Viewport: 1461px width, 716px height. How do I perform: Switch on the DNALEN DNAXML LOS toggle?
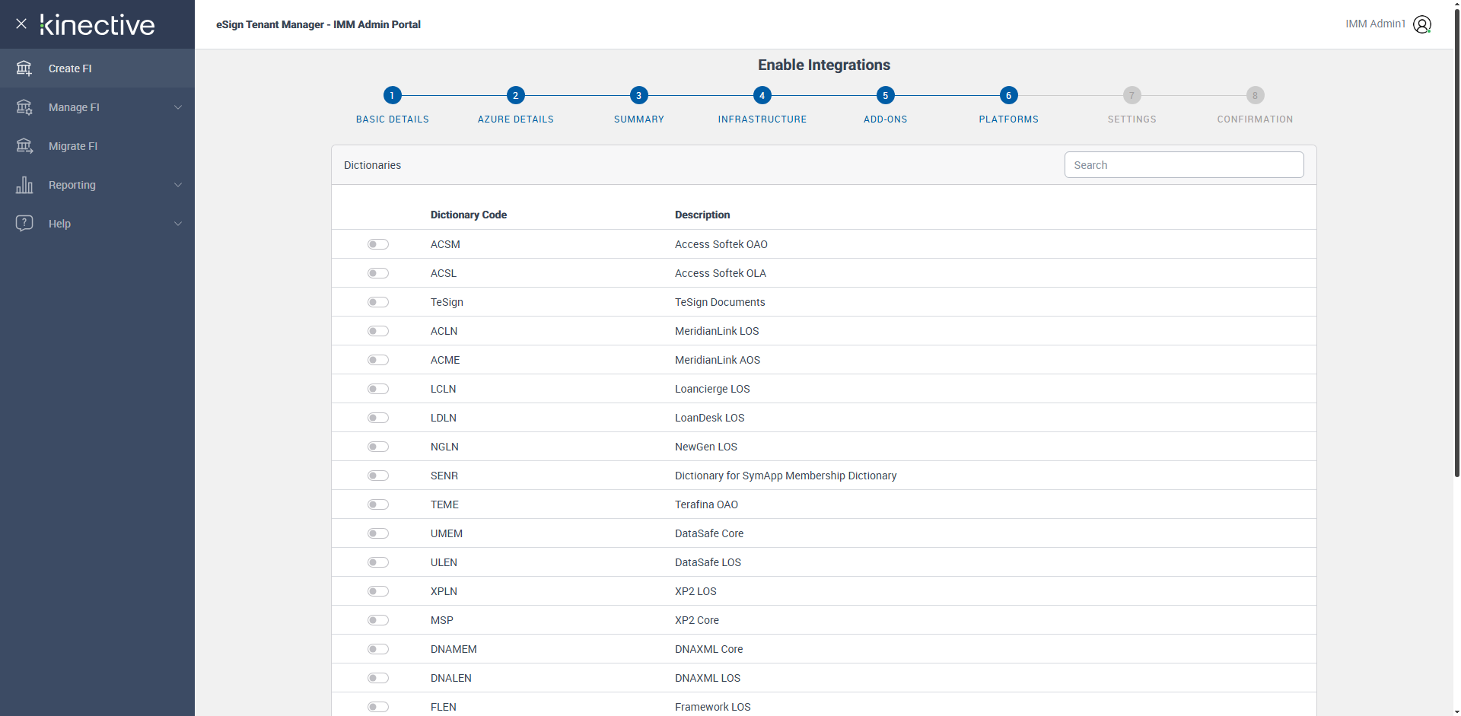[x=378, y=678]
